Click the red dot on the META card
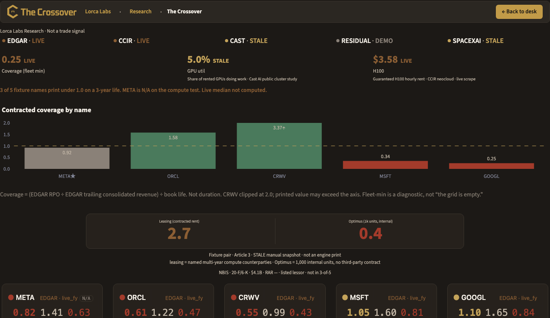The width and height of the screenshot is (550, 318). (11, 297)
